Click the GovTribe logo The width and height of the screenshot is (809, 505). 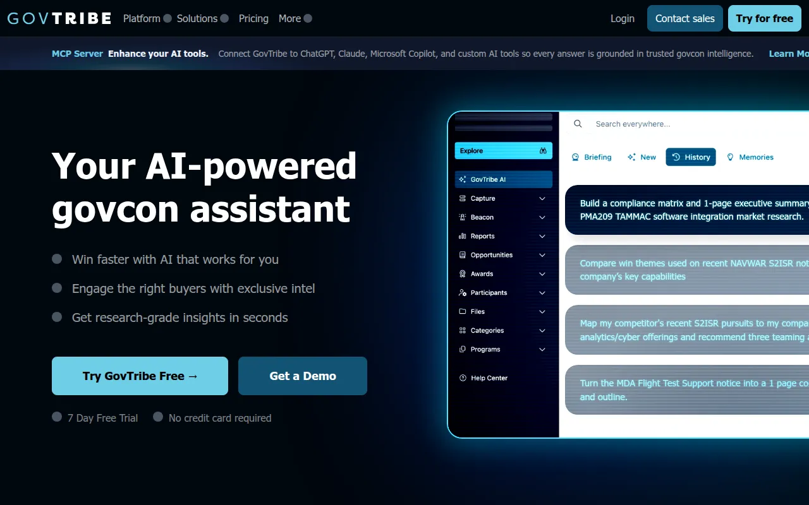click(x=59, y=18)
